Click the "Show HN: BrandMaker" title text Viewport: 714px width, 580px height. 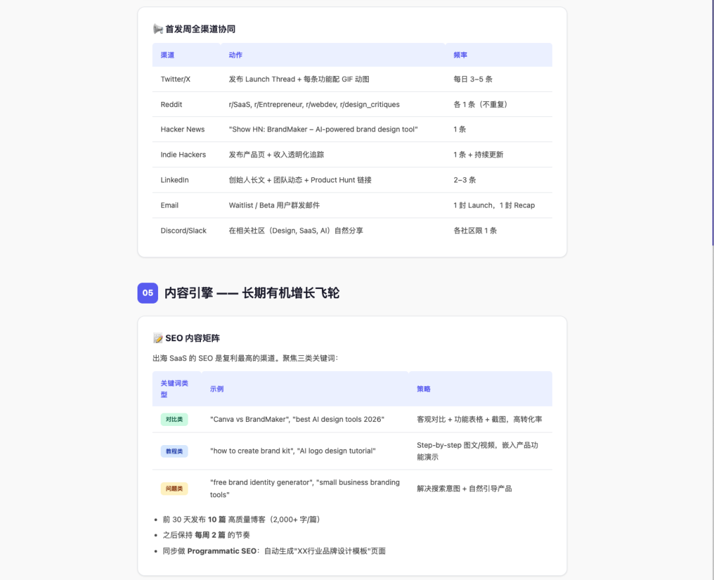[x=323, y=130]
